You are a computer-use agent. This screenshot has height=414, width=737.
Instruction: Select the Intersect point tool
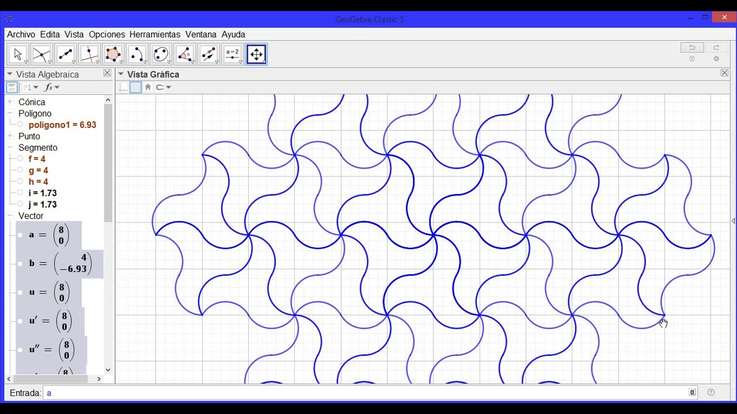point(41,55)
